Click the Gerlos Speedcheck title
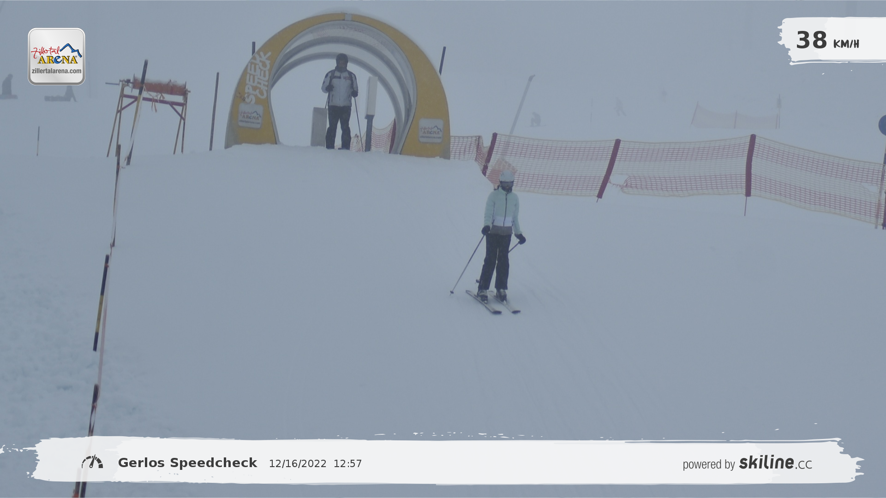Viewport: 886px width, 498px height. (x=187, y=463)
